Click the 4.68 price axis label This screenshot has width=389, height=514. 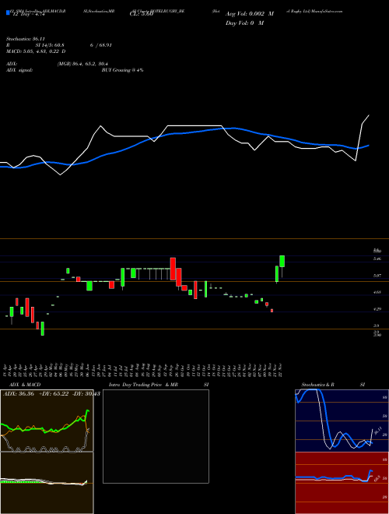pyautogui.click(x=377, y=292)
